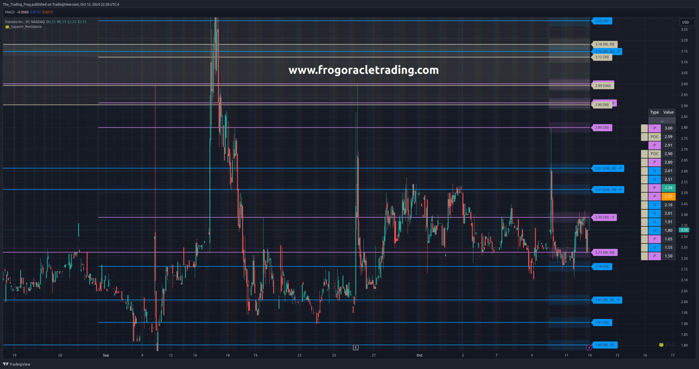Click the lightning bolt icon near Oct 14
Image resolution: width=699 pixels, height=369 pixels.
pyautogui.click(x=589, y=348)
